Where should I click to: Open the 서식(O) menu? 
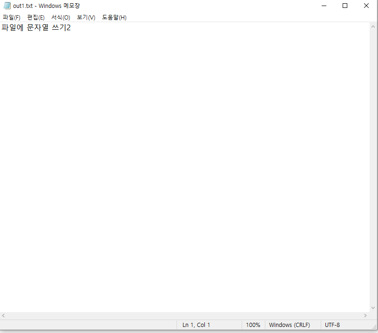[61, 17]
